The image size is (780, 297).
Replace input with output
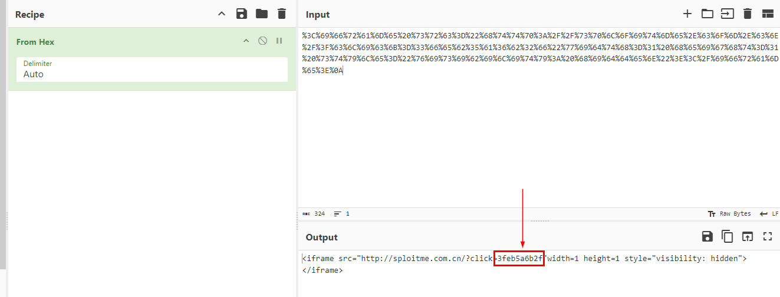click(748, 236)
